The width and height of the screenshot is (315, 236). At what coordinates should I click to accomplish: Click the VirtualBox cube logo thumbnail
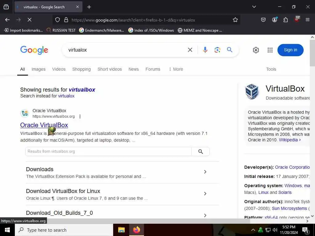(x=252, y=91)
